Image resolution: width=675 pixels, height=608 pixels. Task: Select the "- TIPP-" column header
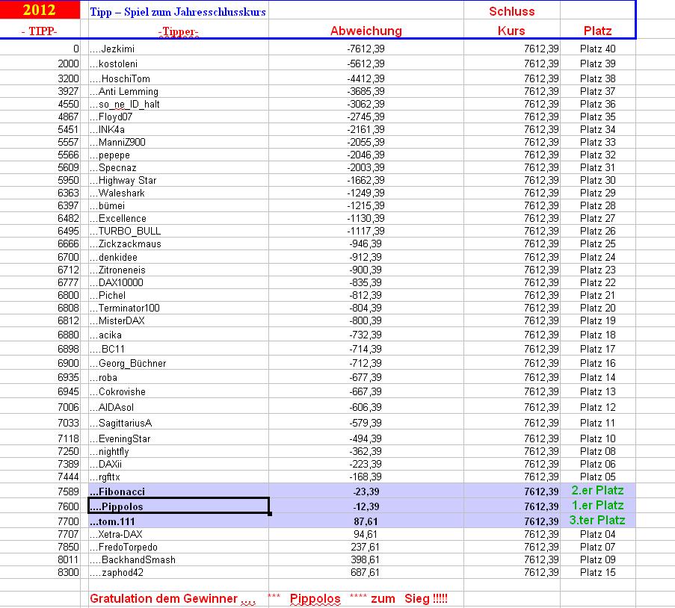40,30
